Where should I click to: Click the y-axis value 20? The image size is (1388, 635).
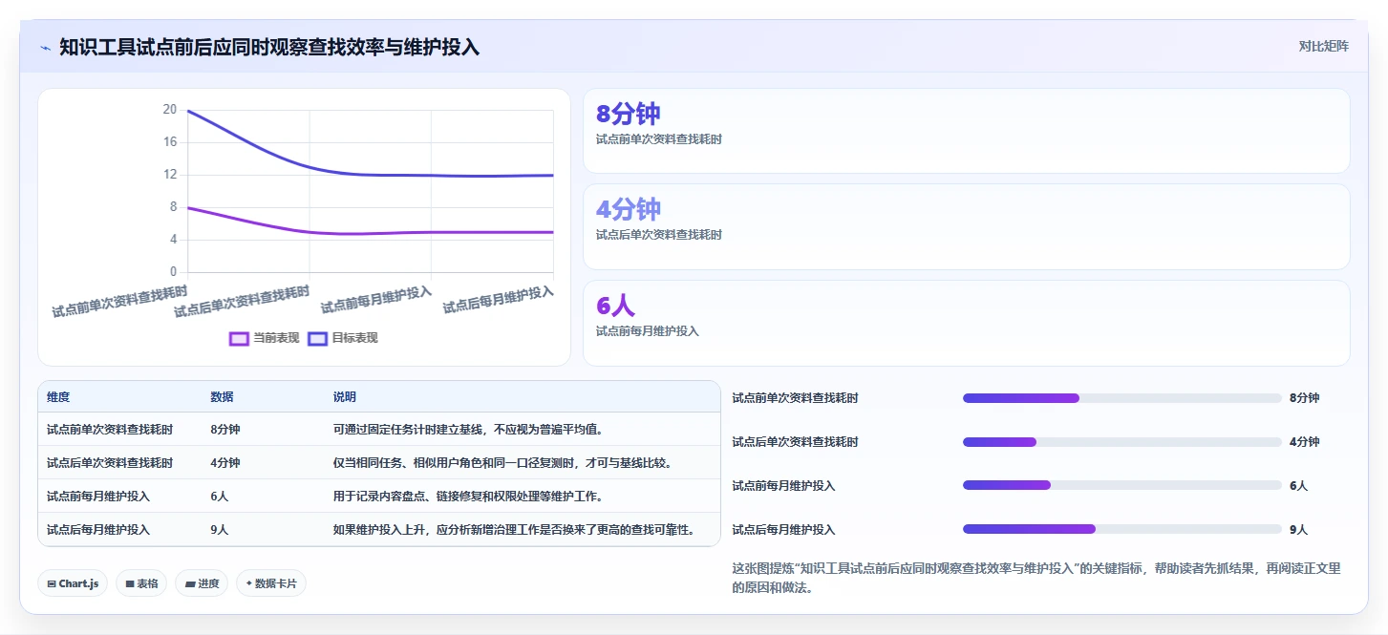pyautogui.click(x=170, y=110)
